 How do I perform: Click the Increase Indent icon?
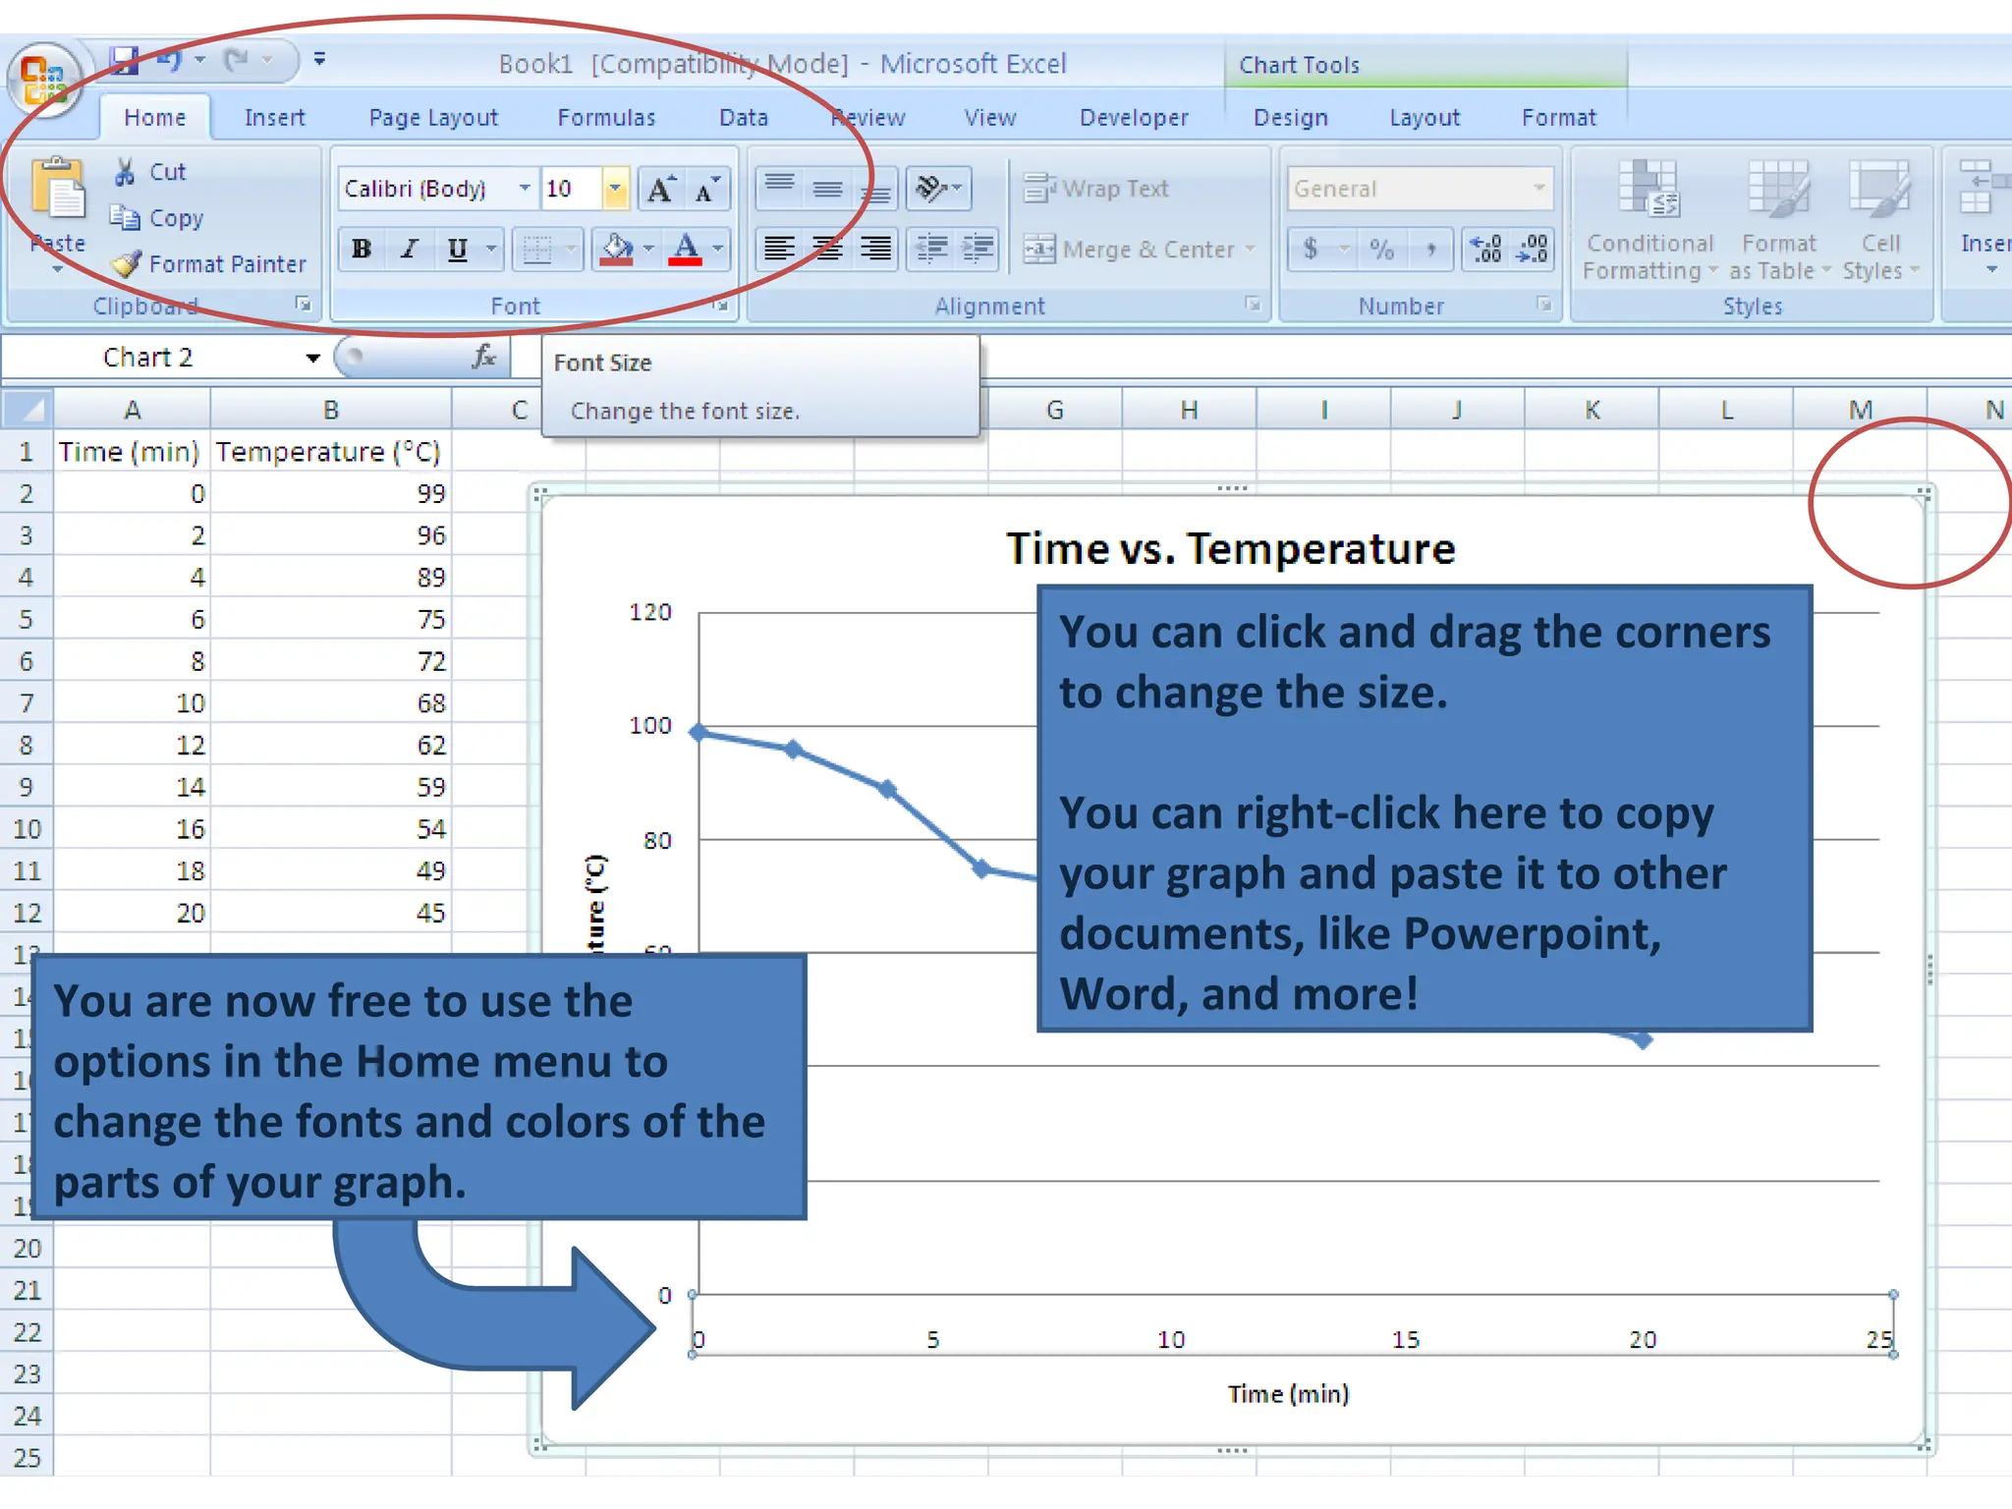[x=977, y=249]
